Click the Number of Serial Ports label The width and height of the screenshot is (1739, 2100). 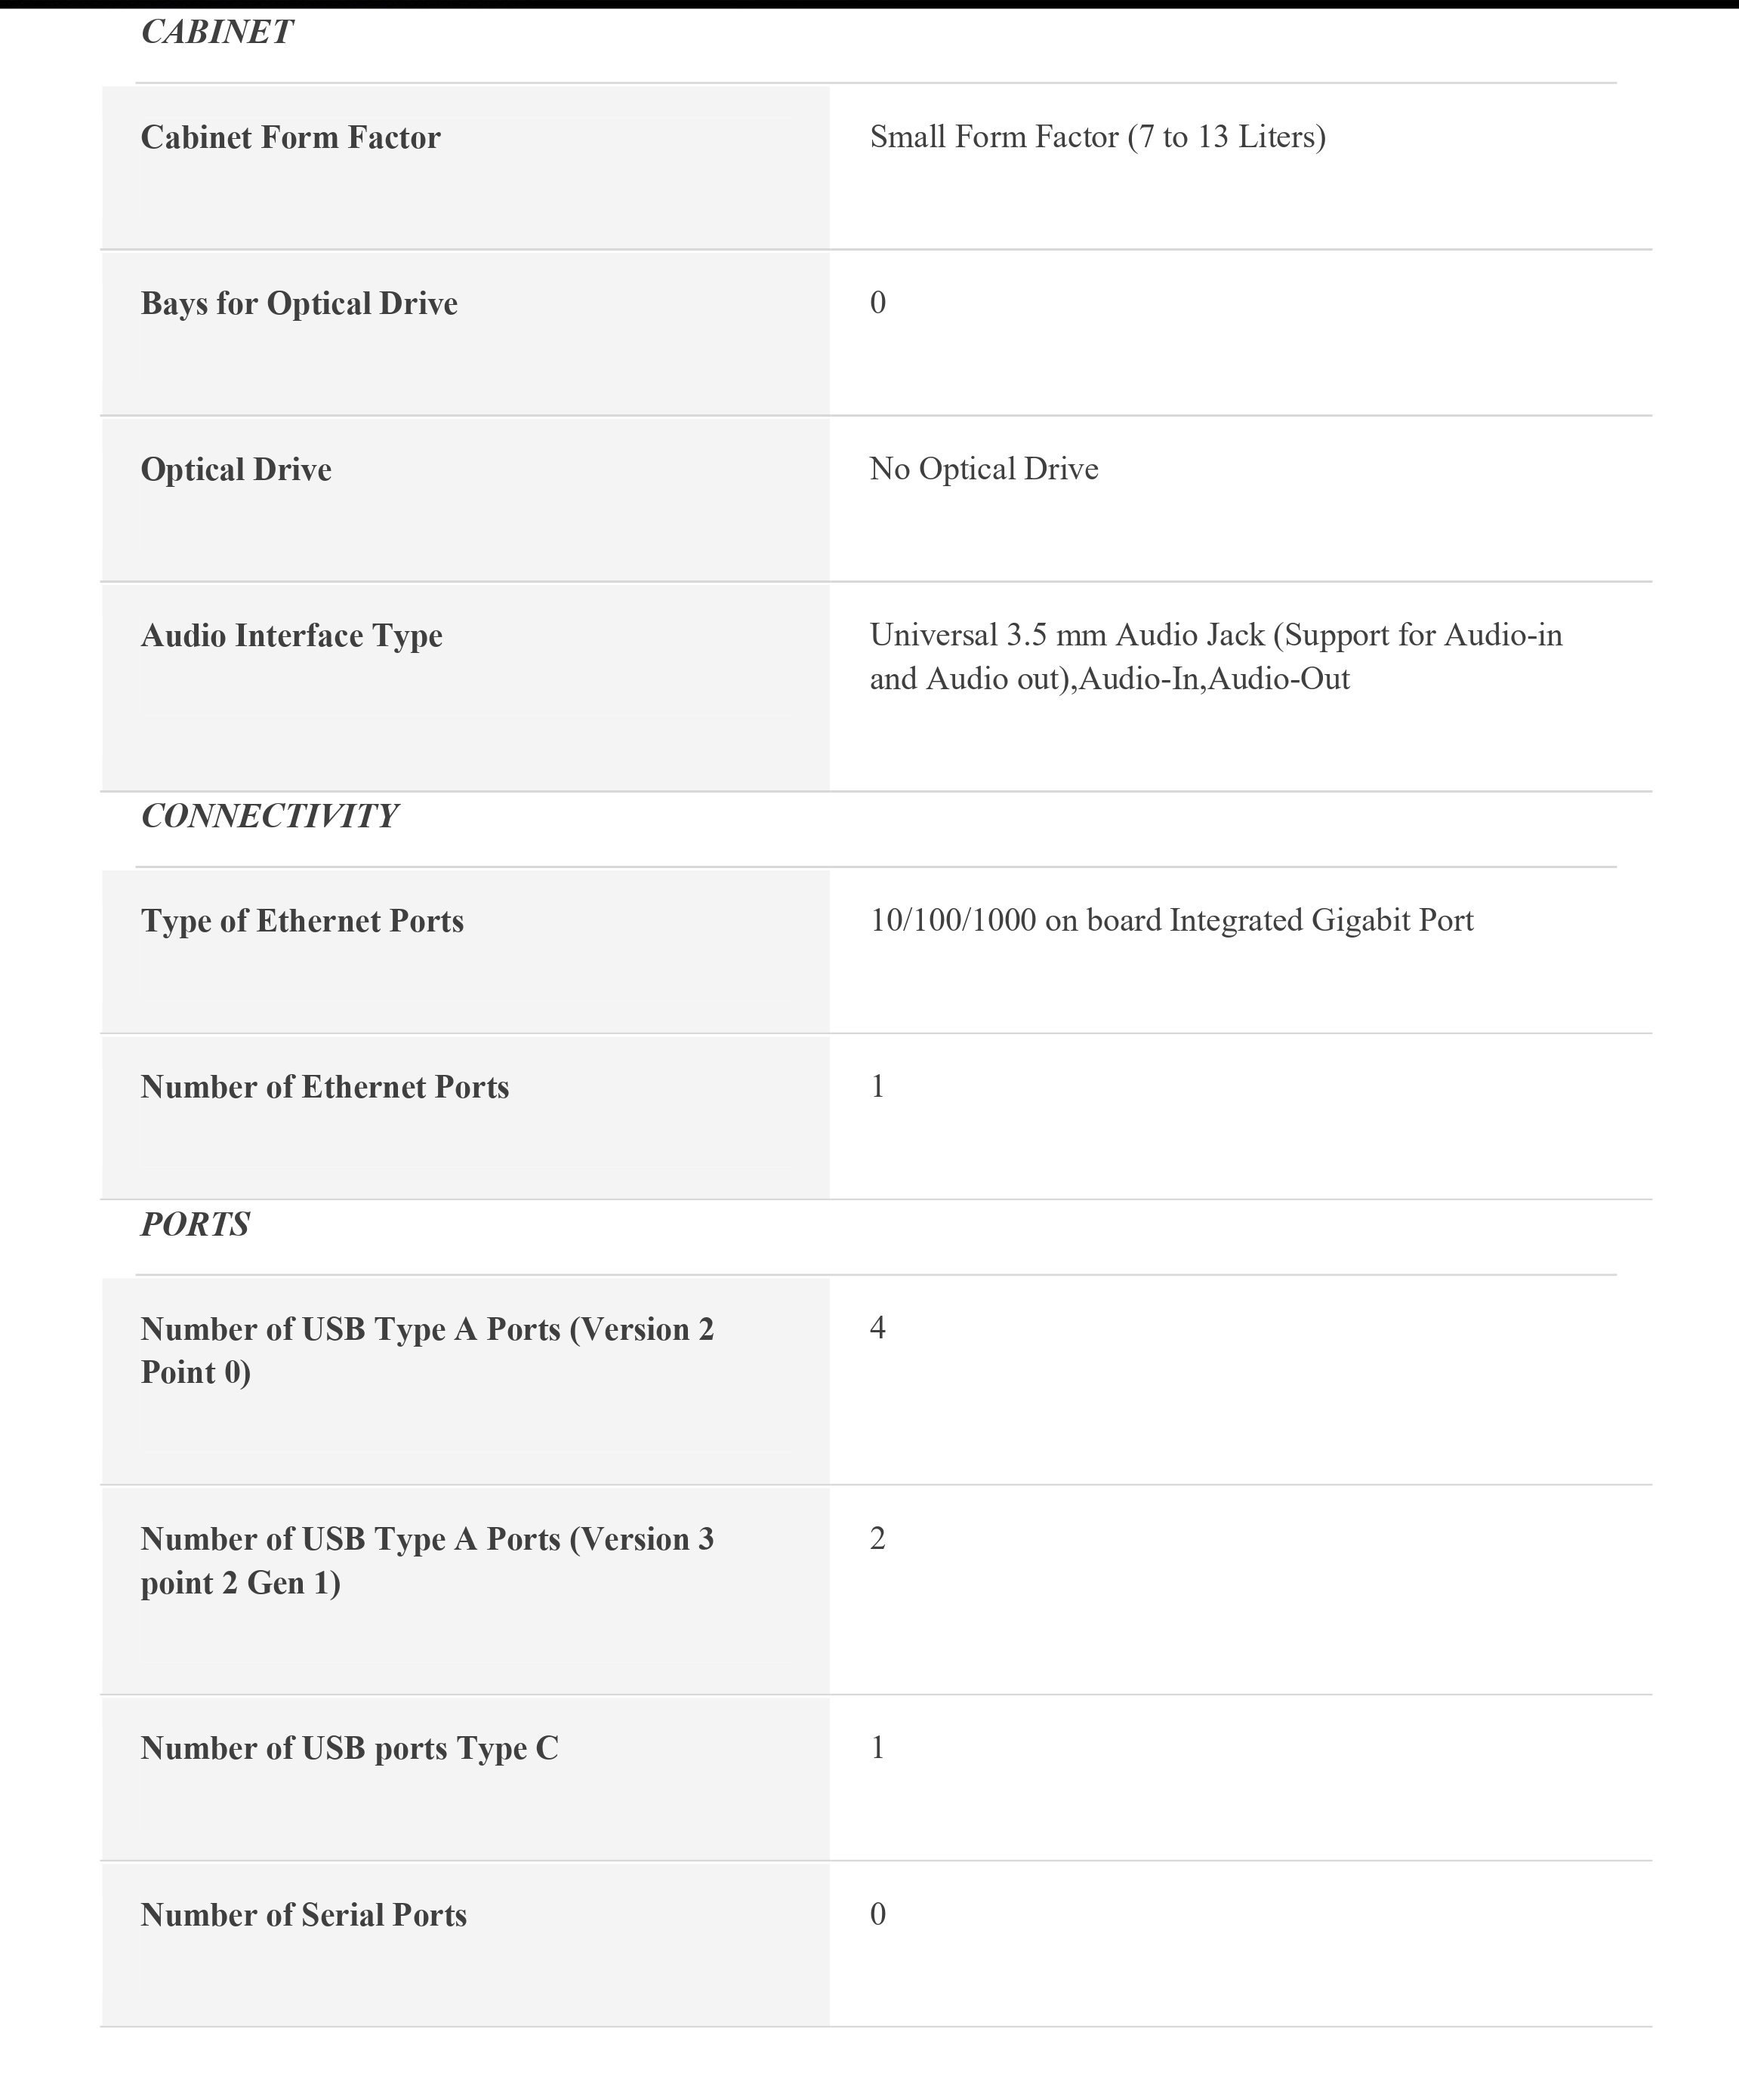[x=304, y=1915]
